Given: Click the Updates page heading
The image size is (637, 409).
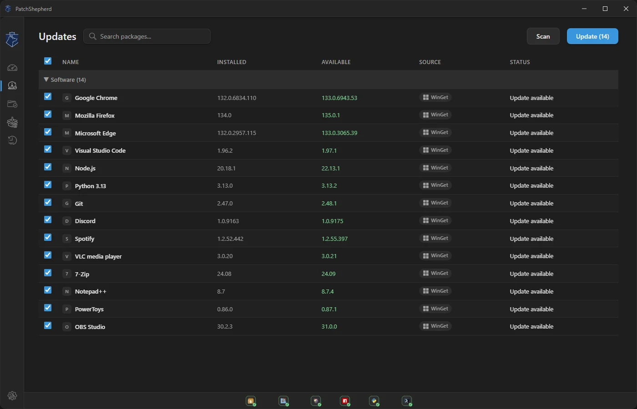Looking at the screenshot, I should click(x=57, y=36).
